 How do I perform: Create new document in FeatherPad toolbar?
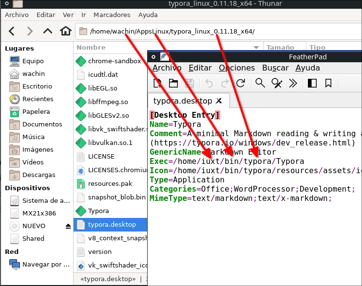pos(157,83)
